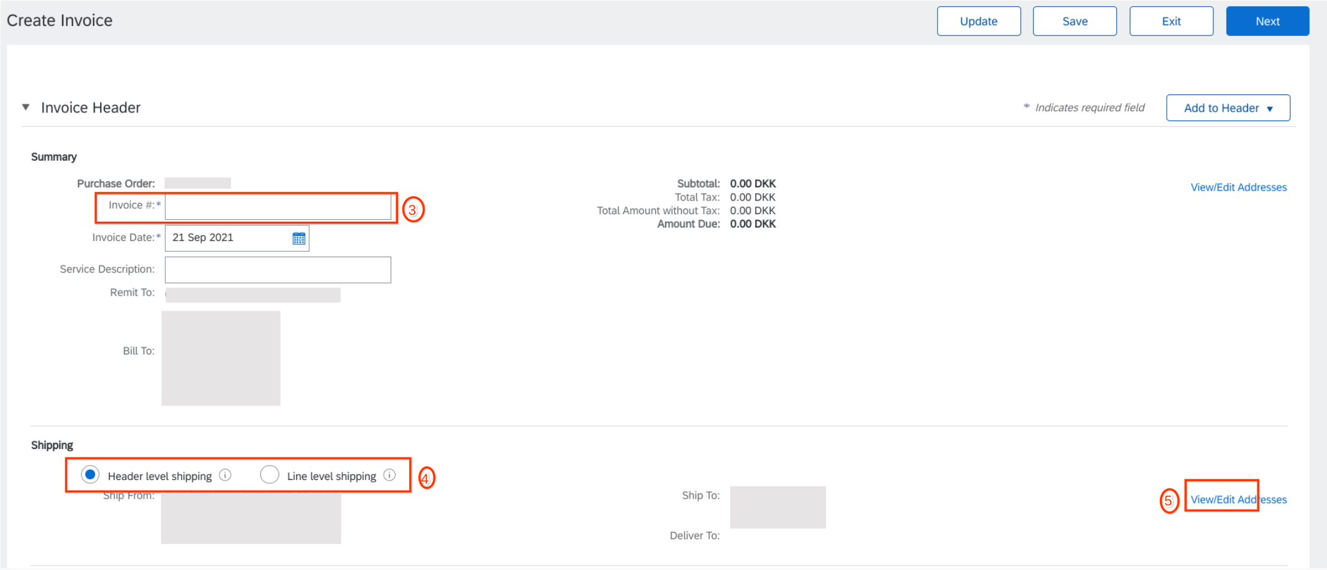Select the Line level shipping option

pos(270,474)
